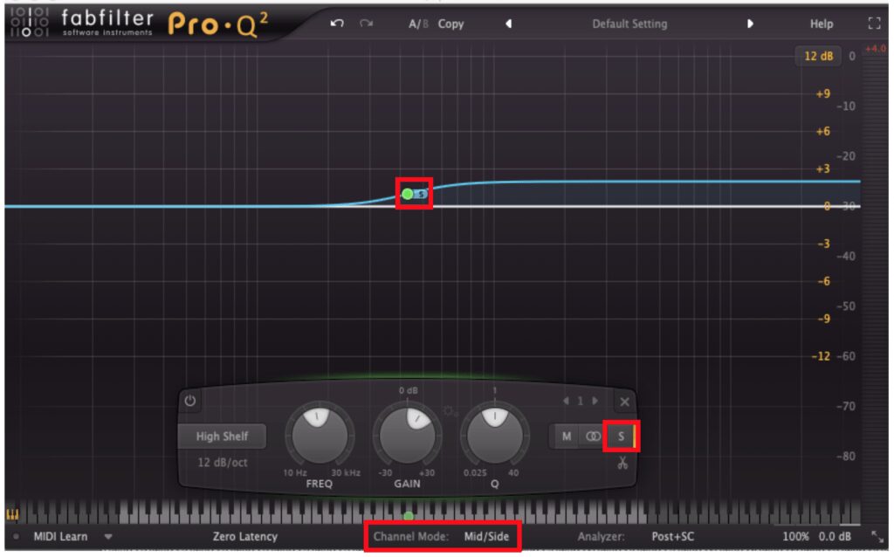The image size is (894, 557).
Task: Click the Q knob
Action: pyautogui.click(x=494, y=437)
